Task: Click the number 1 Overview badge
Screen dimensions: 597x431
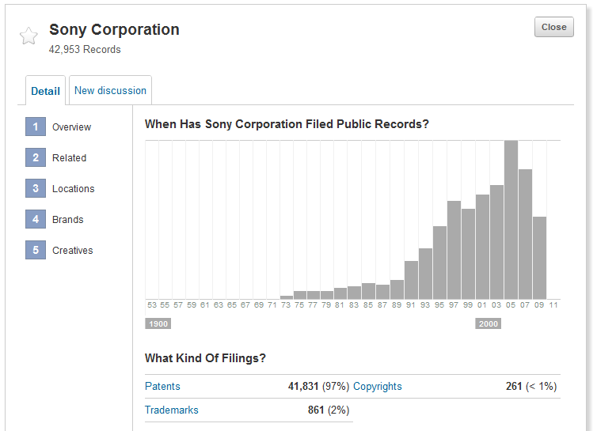Action: tap(36, 127)
